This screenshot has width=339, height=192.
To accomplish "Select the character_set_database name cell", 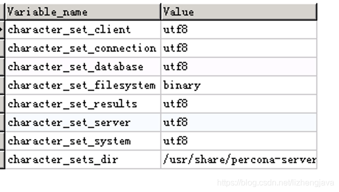I will point(83,67).
